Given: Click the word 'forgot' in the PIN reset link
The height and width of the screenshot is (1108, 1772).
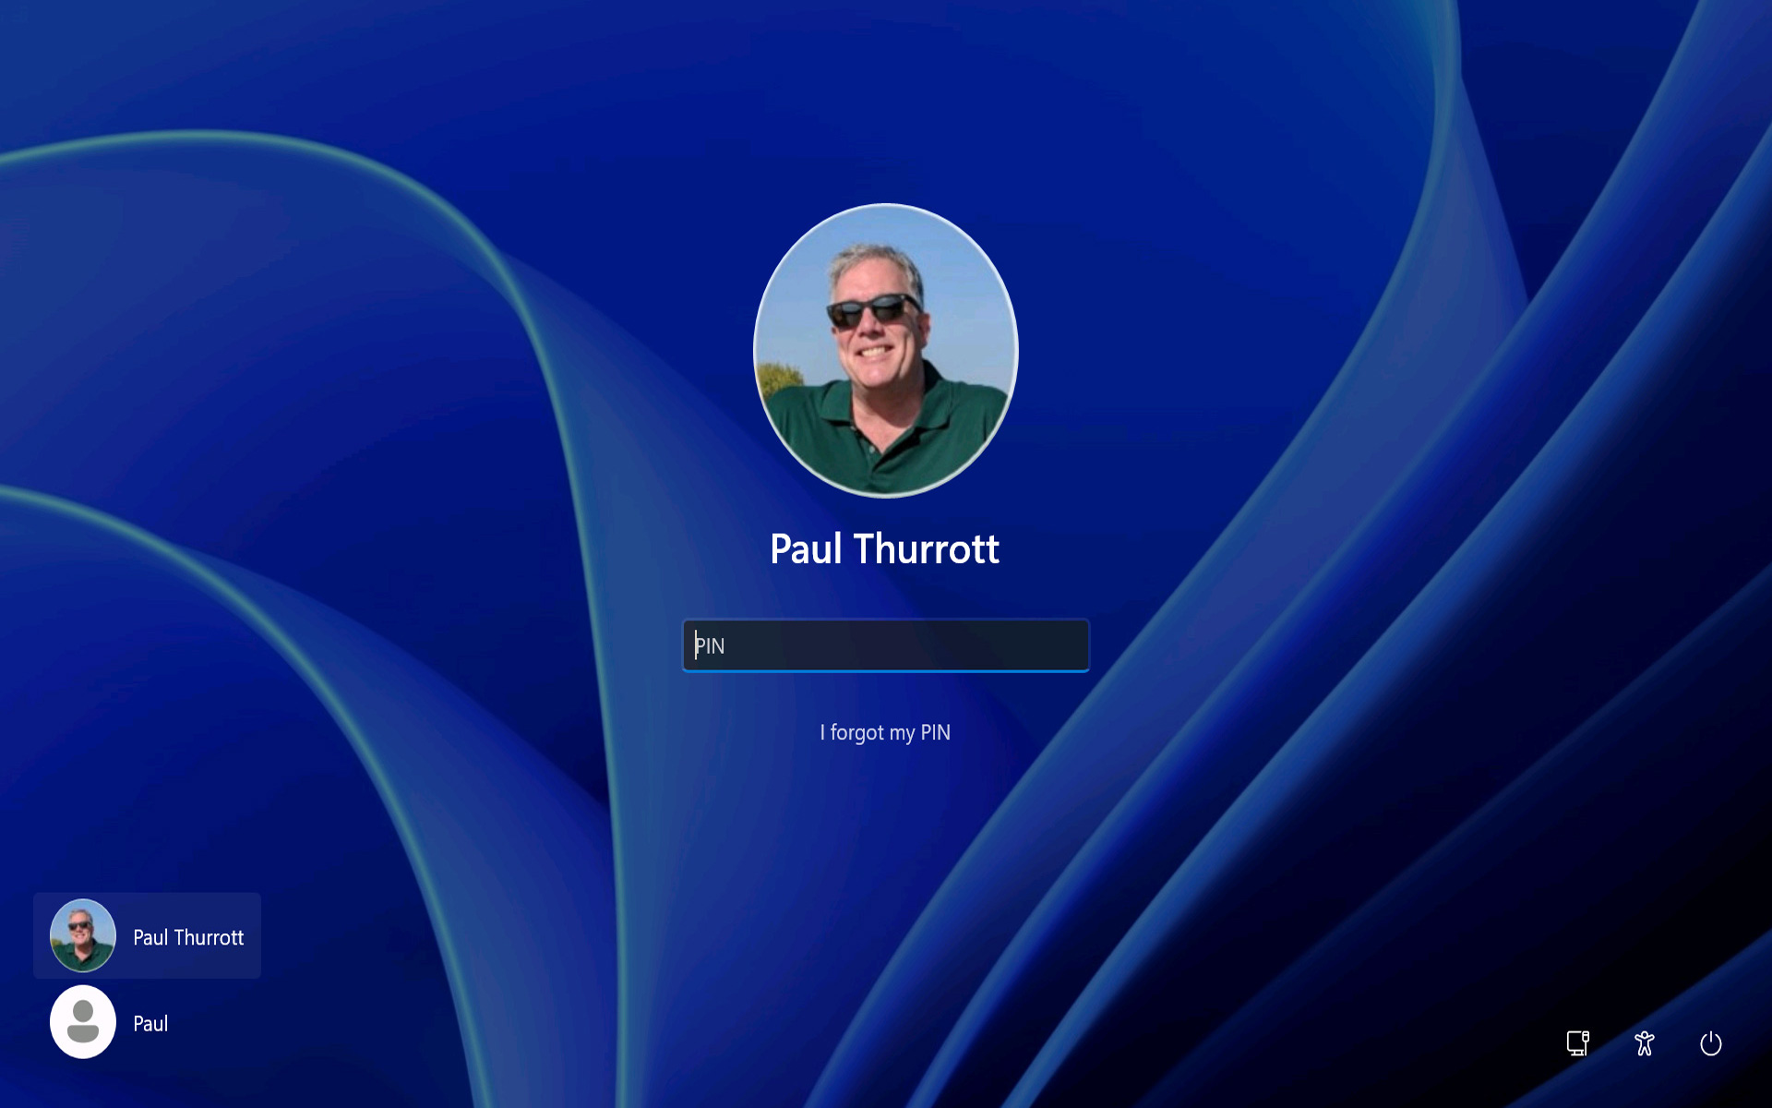Looking at the screenshot, I should click(x=856, y=732).
